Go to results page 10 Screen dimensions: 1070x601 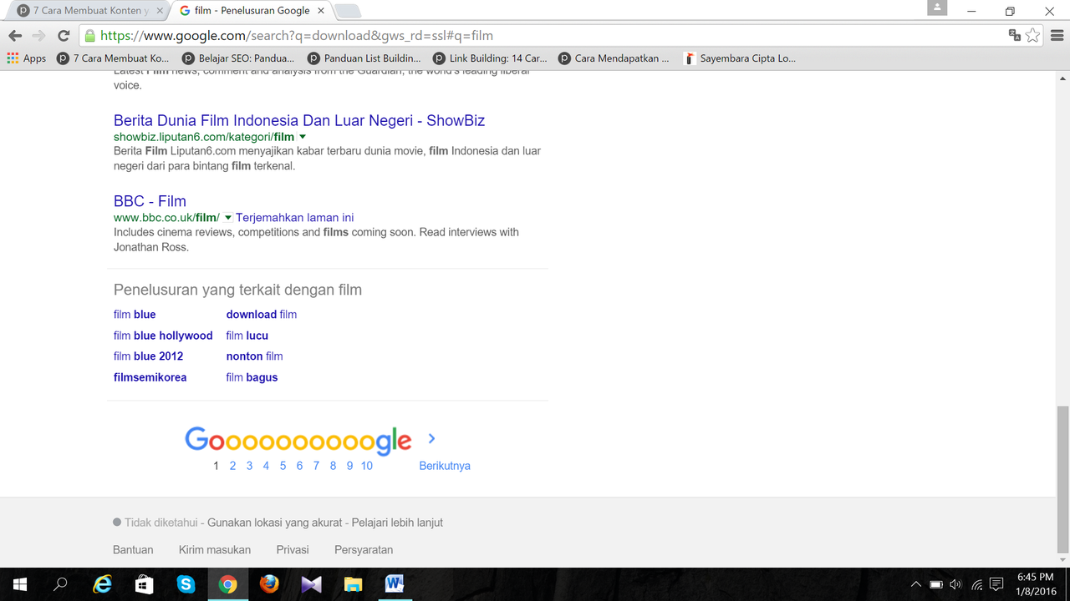[367, 466]
